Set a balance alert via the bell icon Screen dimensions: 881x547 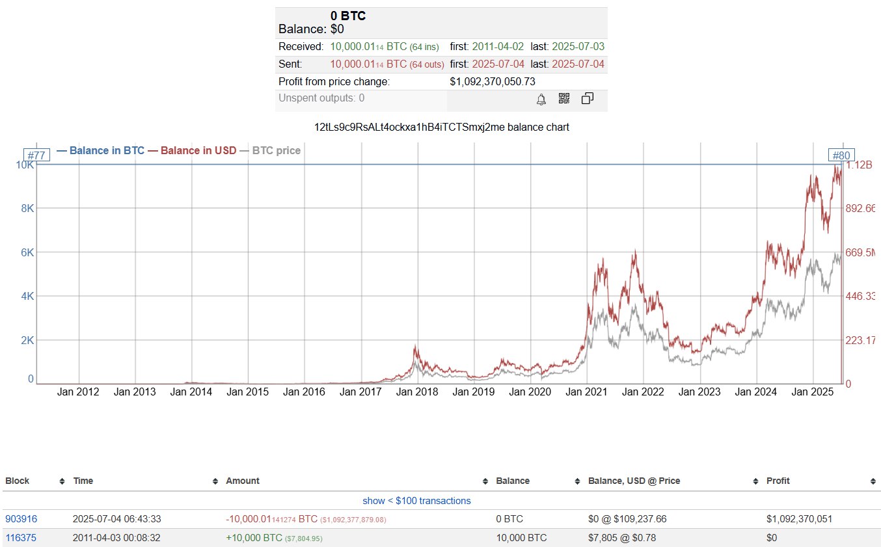pos(540,99)
